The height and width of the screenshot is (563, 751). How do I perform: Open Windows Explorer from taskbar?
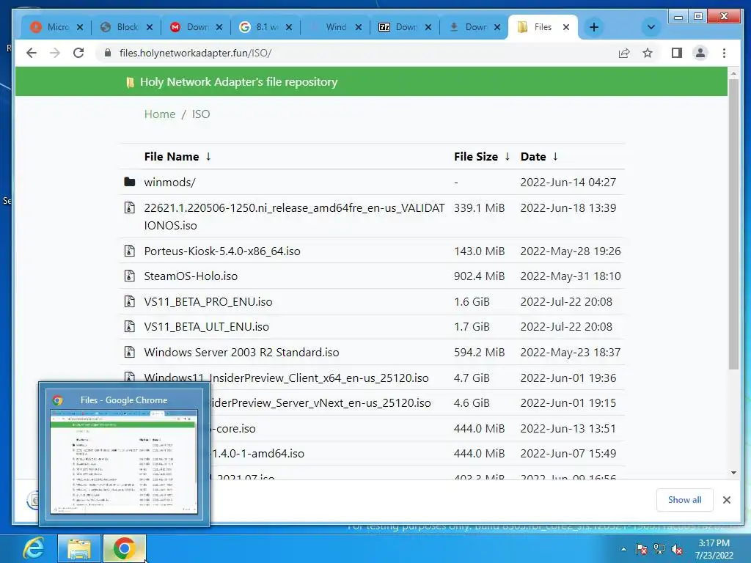pyautogui.click(x=79, y=548)
